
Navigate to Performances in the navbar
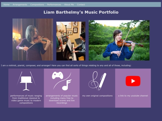pos(54,4)
